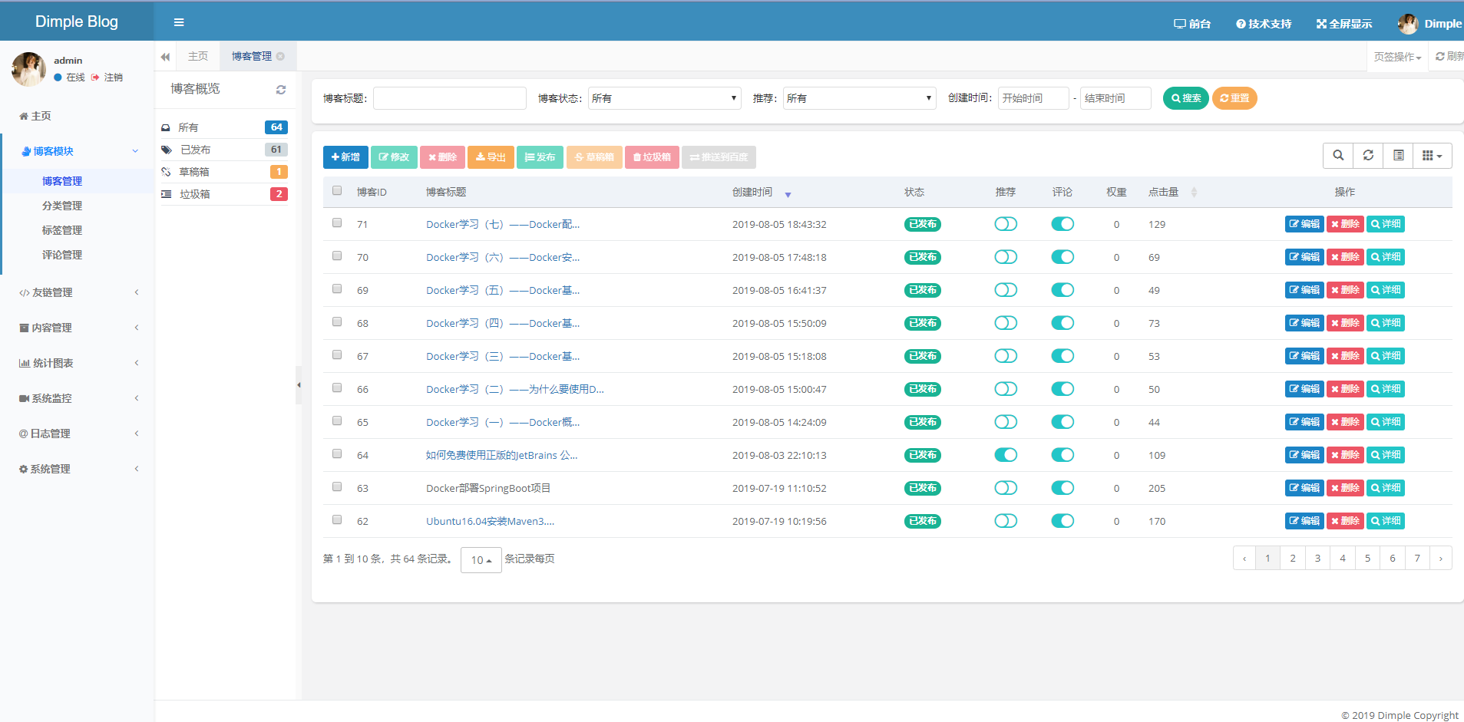Close the 博客管理 tab
1464x722 pixels.
(280, 56)
